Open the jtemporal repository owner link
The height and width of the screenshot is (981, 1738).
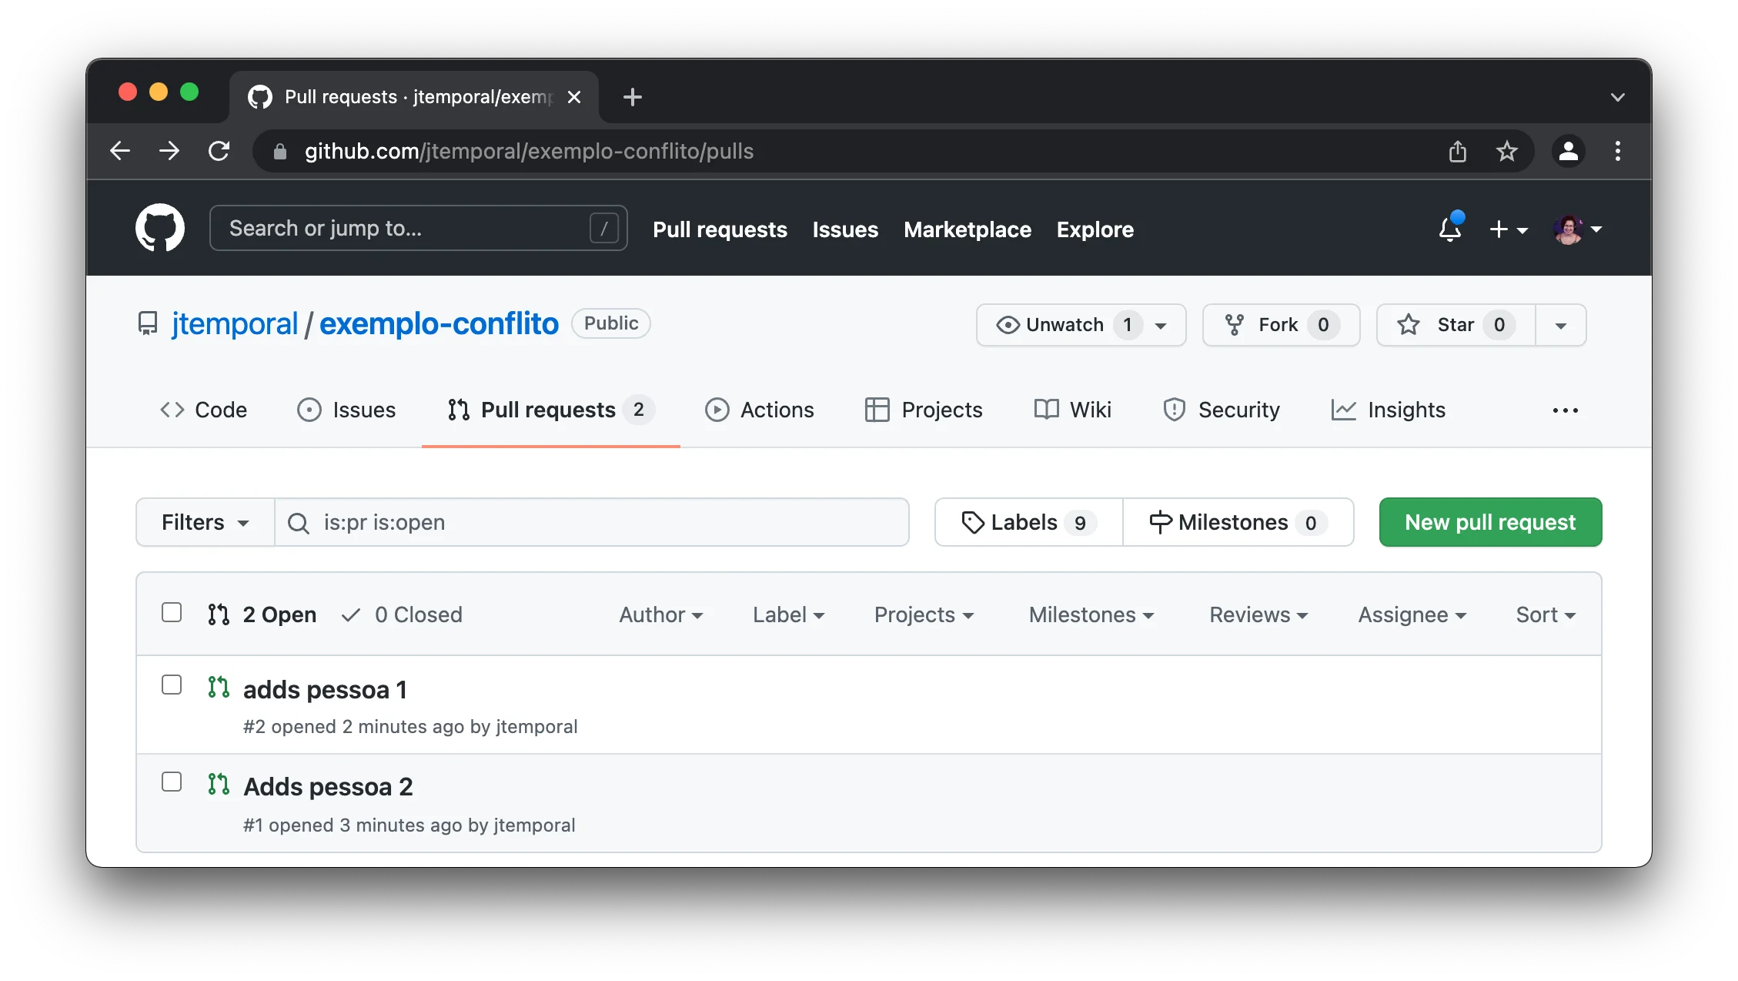coord(235,323)
